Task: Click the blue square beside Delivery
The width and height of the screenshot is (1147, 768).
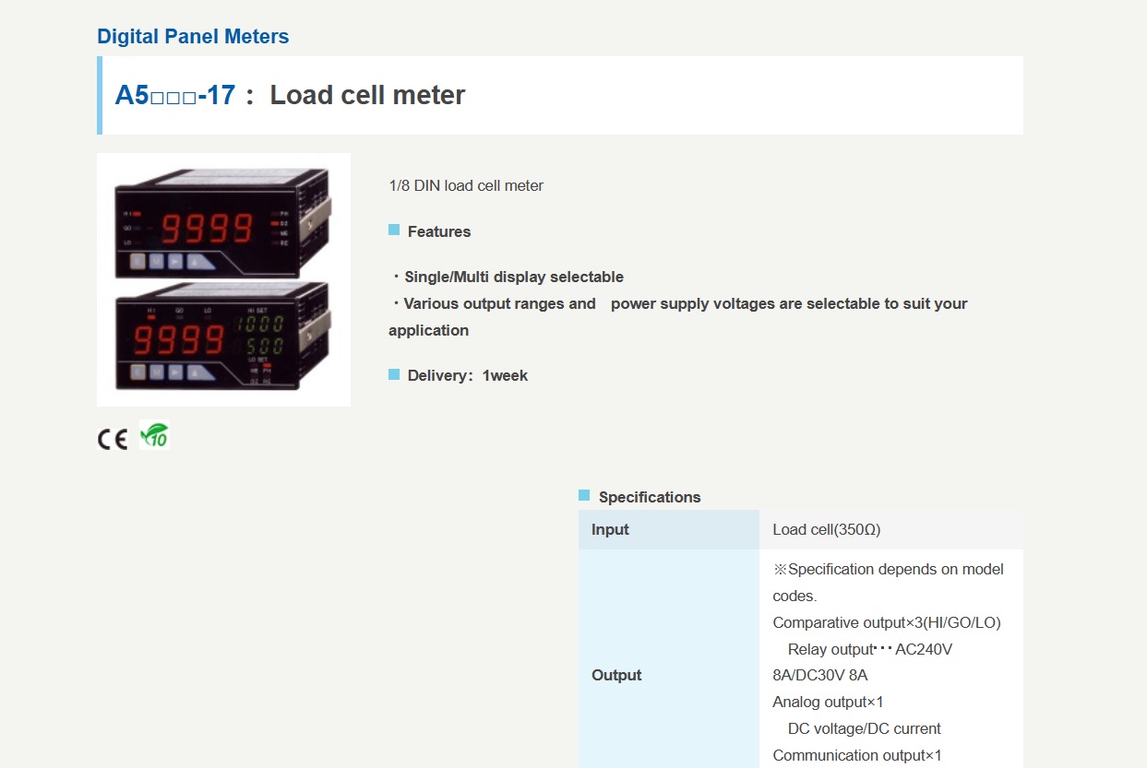Action: point(394,373)
